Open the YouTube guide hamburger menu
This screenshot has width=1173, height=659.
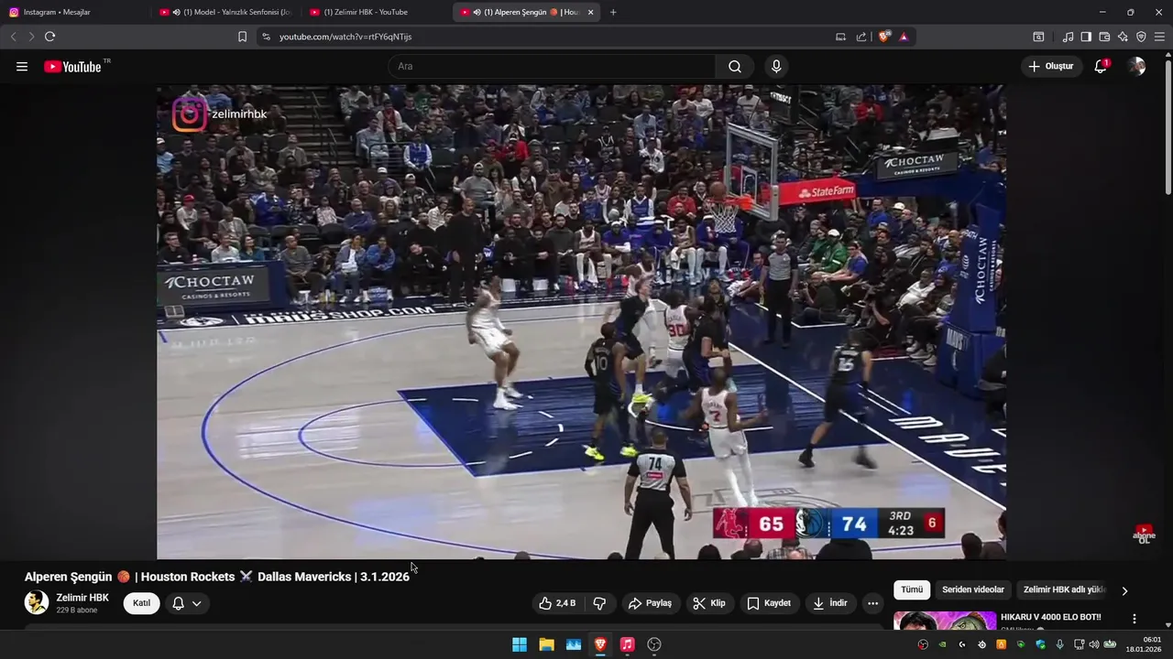[x=22, y=67]
